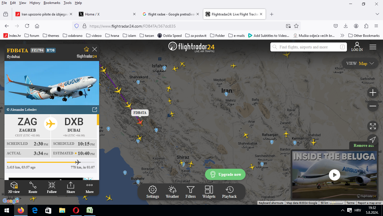The height and width of the screenshot is (216, 383).
Task: Open Excel from the taskbar
Action: [x=90, y=210]
